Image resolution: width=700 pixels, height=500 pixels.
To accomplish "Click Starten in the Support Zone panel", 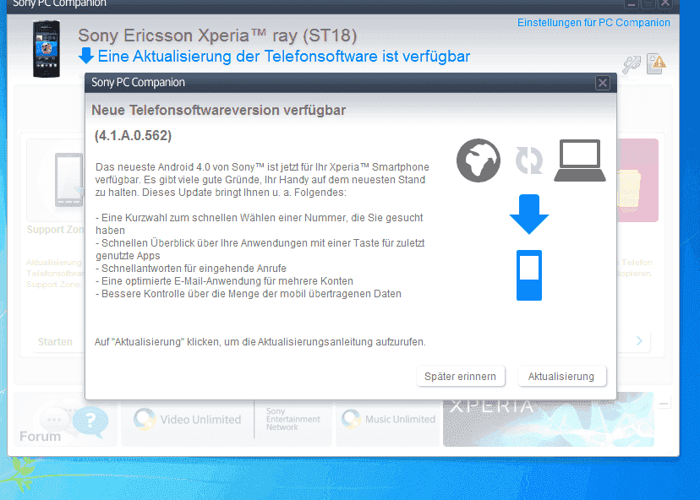I will (x=55, y=342).
